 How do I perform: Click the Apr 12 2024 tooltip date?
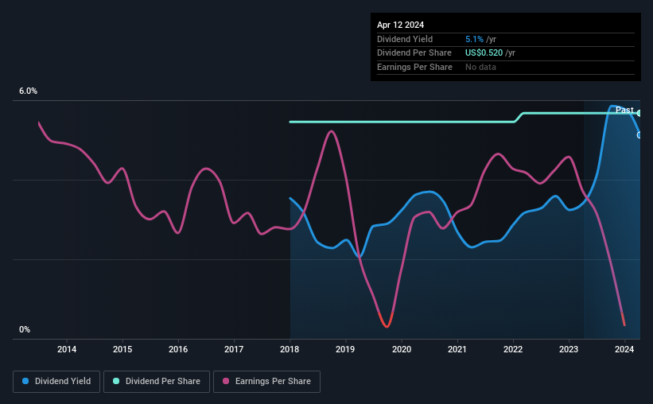(x=400, y=25)
